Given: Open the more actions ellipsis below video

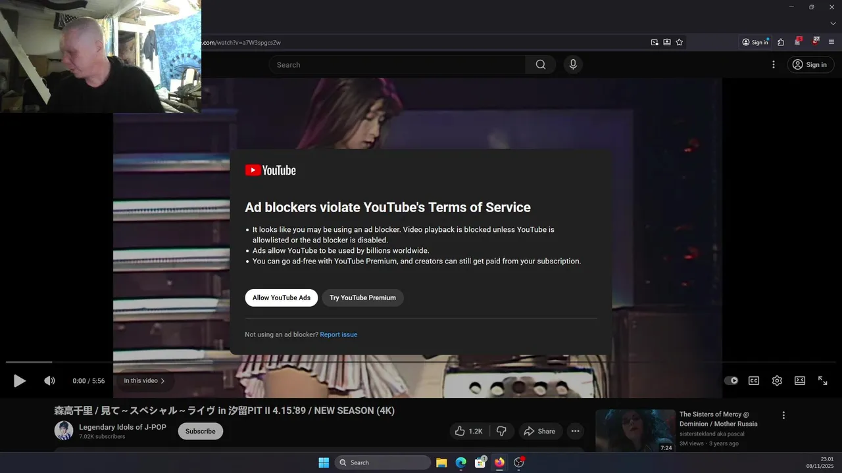Looking at the screenshot, I should pos(575,431).
